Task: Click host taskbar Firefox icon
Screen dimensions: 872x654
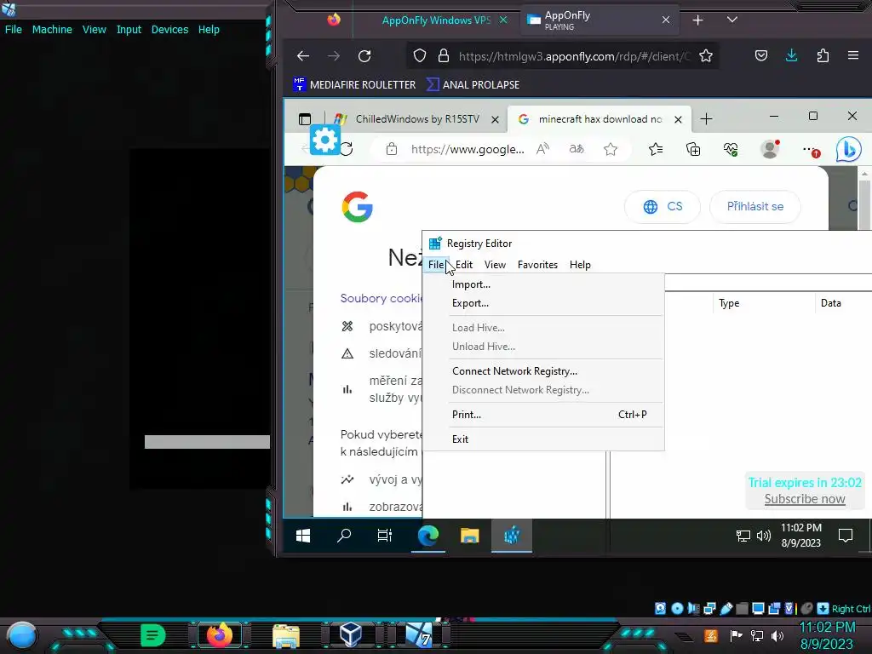Action: pyautogui.click(x=219, y=635)
